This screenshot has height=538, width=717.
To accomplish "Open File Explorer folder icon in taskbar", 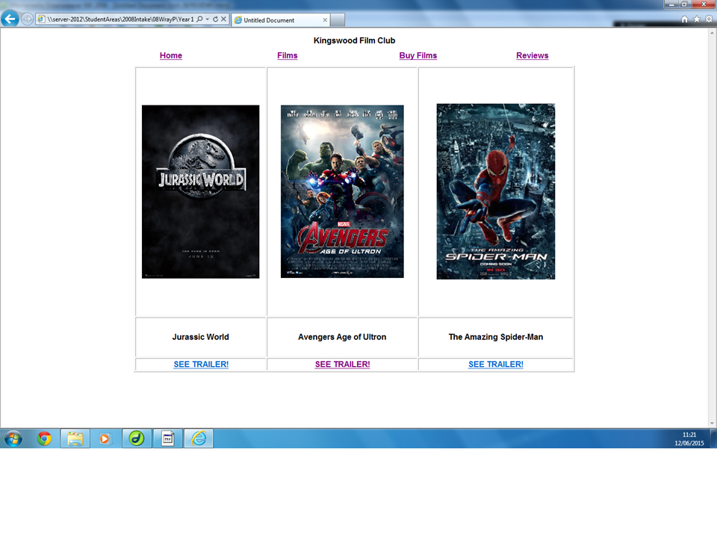I will (x=75, y=439).
